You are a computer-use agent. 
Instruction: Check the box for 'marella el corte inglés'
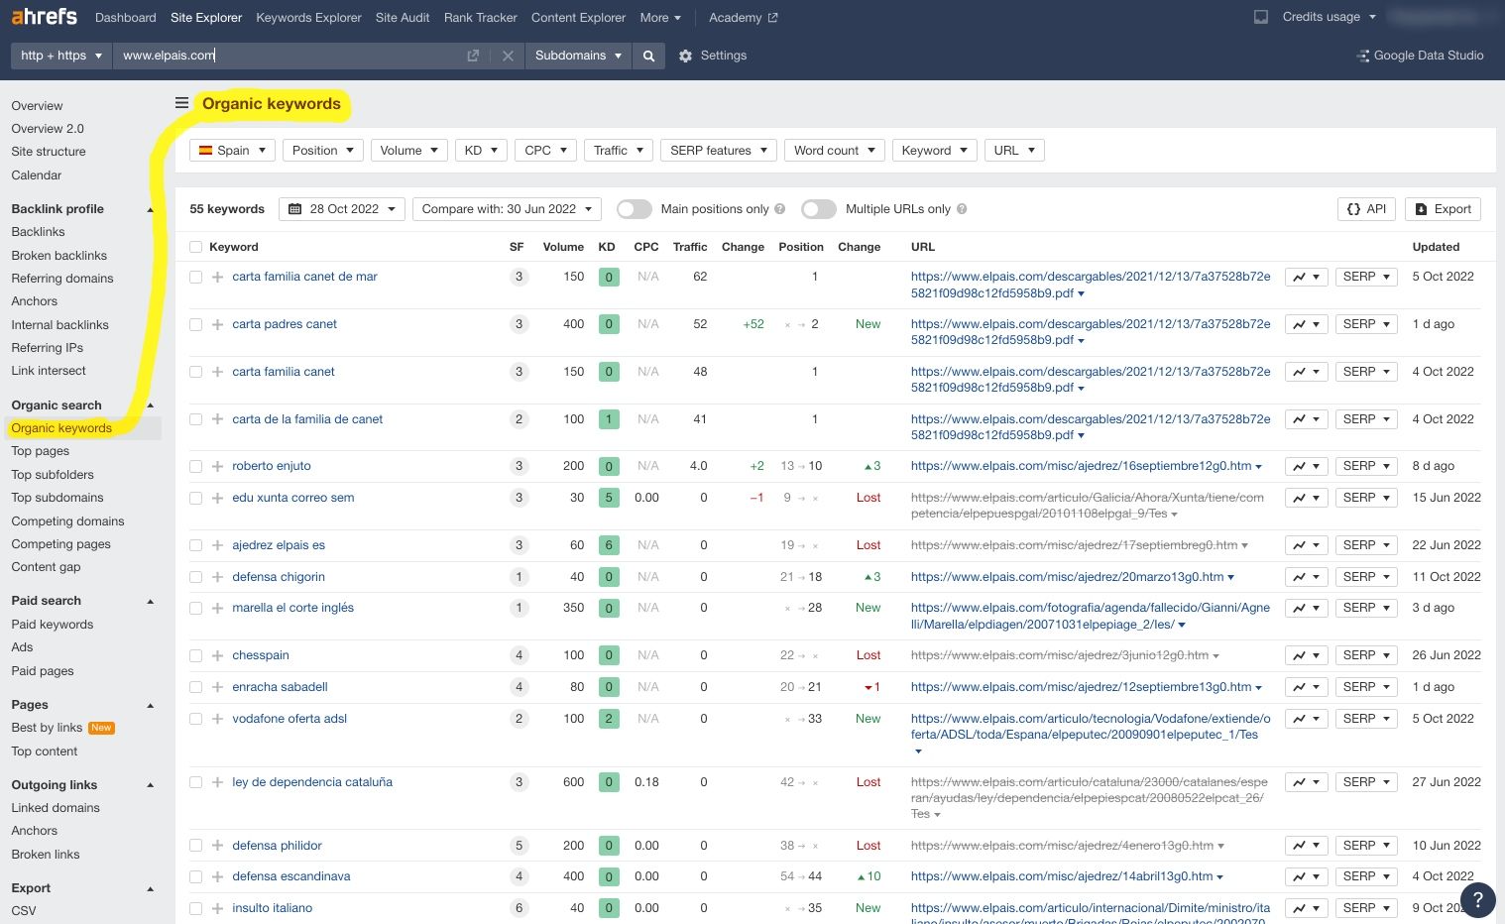click(195, 609)
